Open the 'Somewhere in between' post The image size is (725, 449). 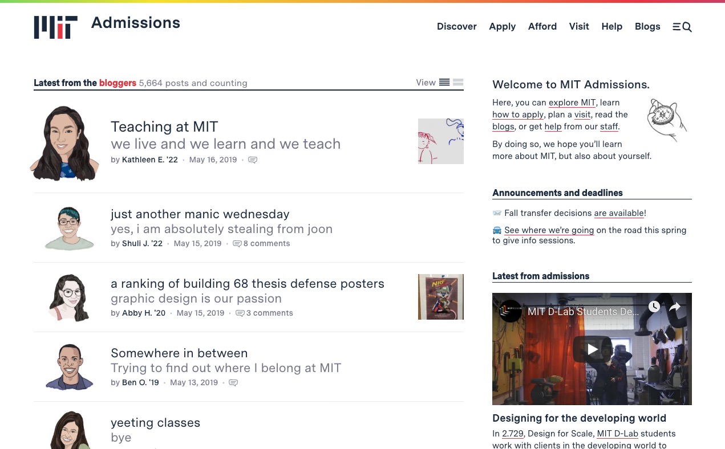(x=179, y=353)
